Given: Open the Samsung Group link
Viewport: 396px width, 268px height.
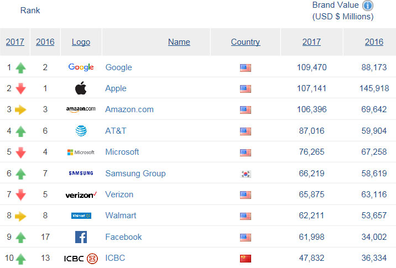Looking at the screenshot, I should click(x=136, y=174).
